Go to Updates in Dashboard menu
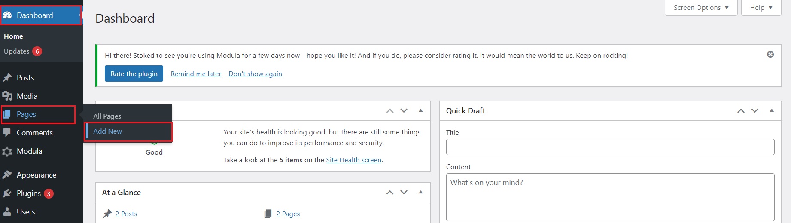Screen dimensions: 791x223 pos(17,51)
